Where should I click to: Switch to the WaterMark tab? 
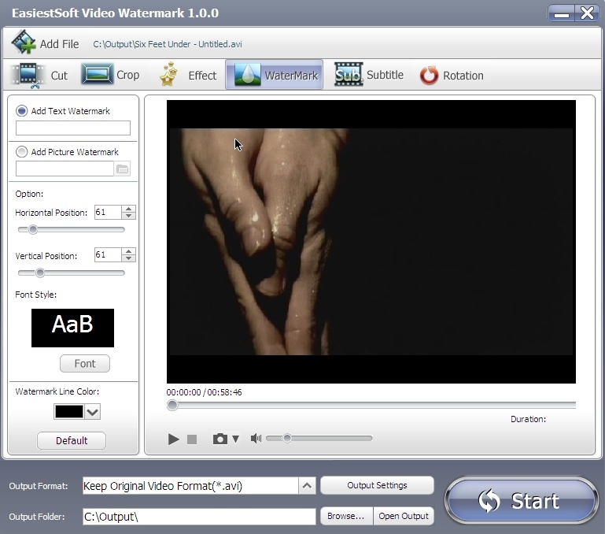pyautogui.click(x=275, y=75)
